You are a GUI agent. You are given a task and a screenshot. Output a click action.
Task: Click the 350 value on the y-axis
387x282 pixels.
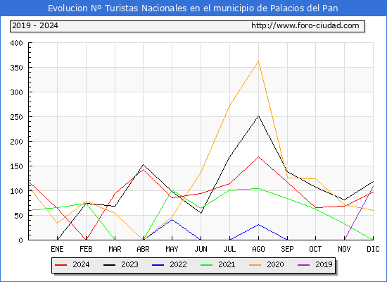click(17, 68)
